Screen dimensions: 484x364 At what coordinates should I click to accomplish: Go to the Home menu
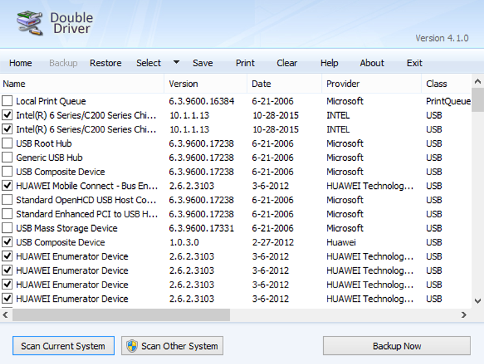(20, 63)
